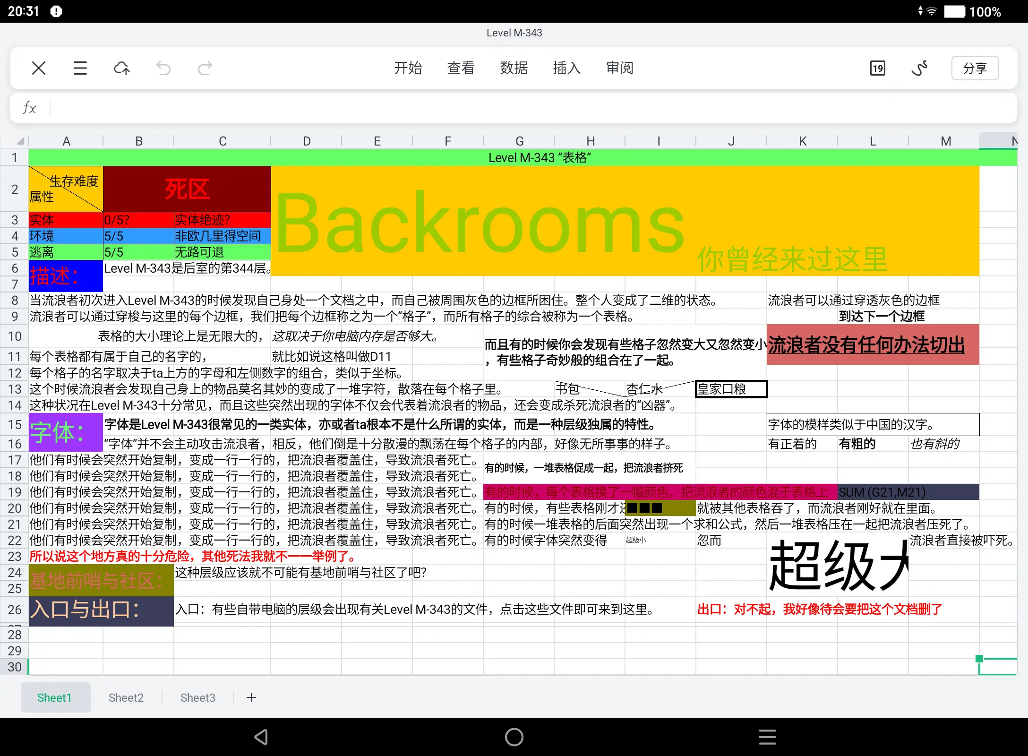
Task: Tap the status bar notification alert icon
Action: pos(56,11)
